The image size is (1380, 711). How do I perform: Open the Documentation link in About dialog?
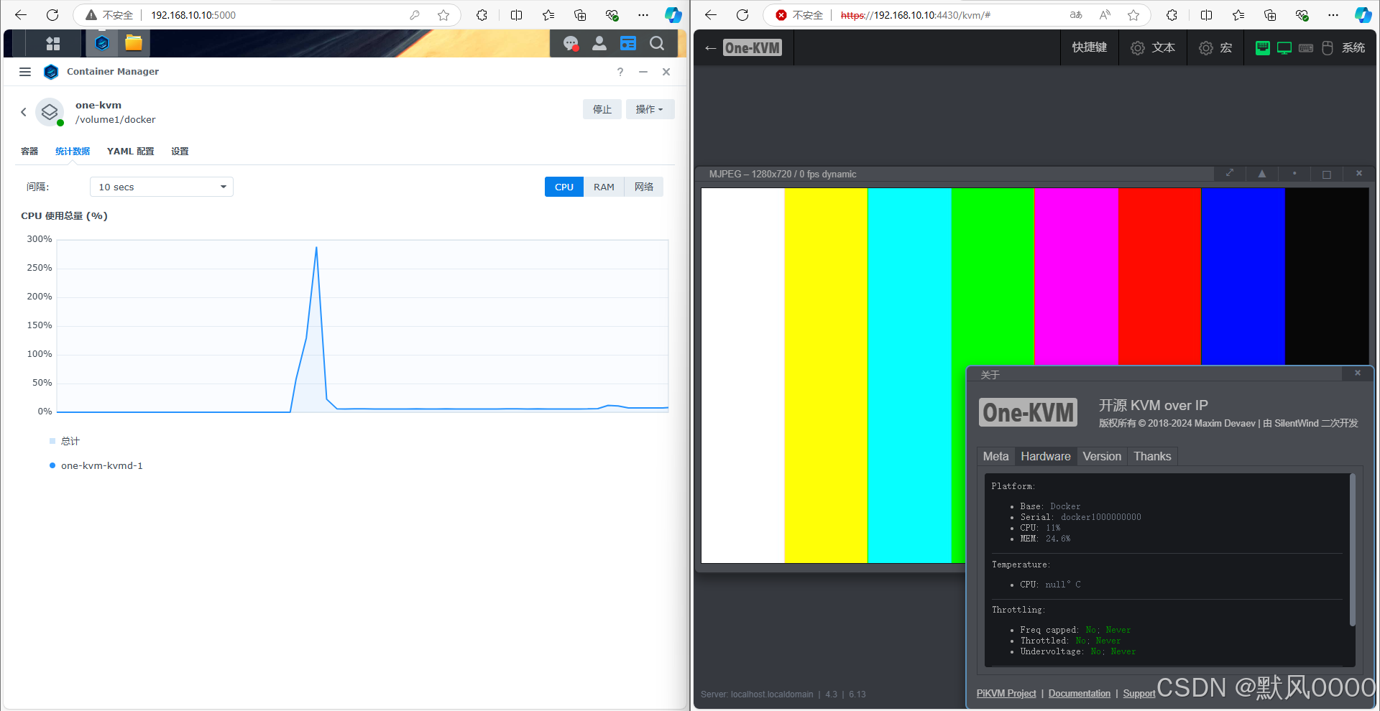[1079, 693]
